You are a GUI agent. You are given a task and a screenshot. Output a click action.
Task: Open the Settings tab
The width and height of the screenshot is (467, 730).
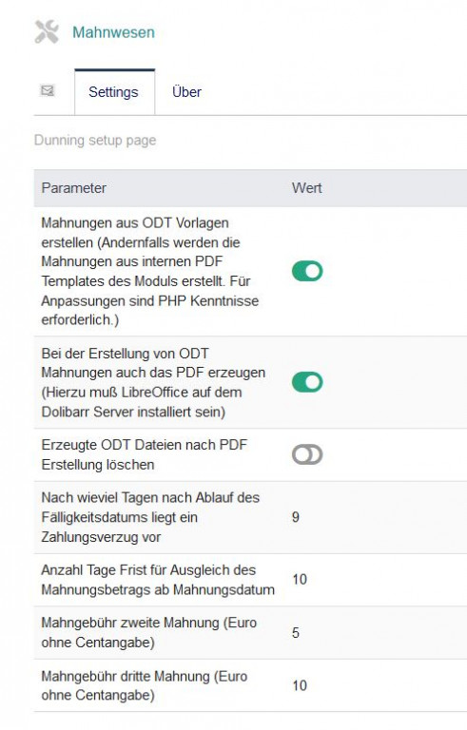(x=115, y=91)
